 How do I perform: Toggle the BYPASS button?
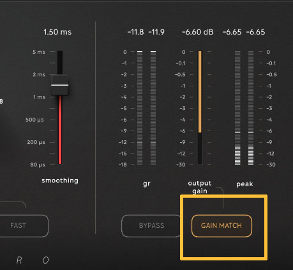[x=151, y=226]
